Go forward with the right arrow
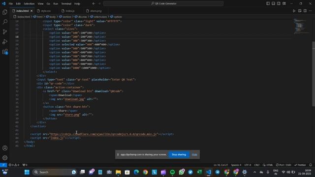Image resolution: width=315 pixels, height=177 pixels. (x=99, y=3)
